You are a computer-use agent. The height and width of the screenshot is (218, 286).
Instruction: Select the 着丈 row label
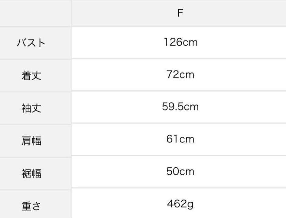pos(31,75)
